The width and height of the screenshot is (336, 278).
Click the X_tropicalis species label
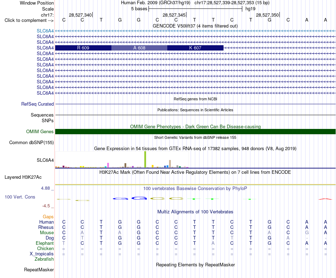(42, 254)
